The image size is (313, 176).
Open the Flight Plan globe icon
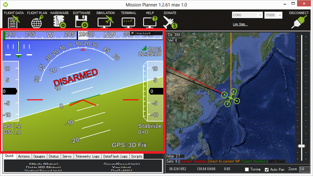(37, 22)
